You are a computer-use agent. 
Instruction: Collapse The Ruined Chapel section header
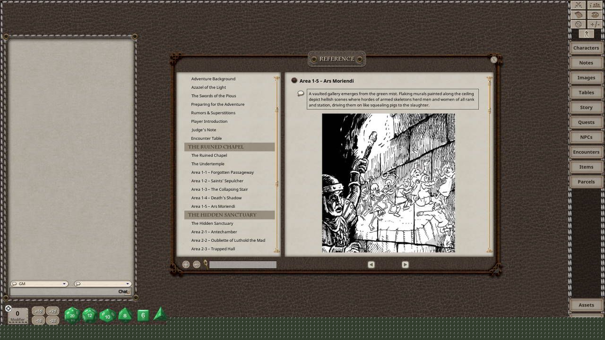pos(229,147)
